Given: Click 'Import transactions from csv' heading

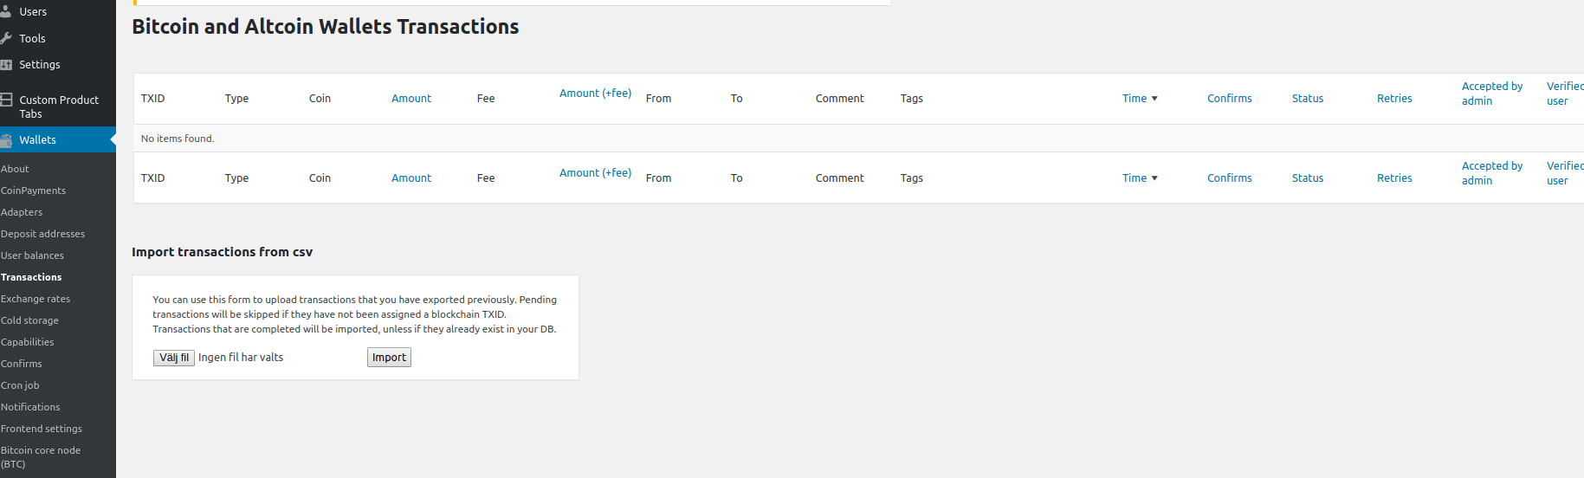Looking at the screenshot, I should click(x=222, y=252).
